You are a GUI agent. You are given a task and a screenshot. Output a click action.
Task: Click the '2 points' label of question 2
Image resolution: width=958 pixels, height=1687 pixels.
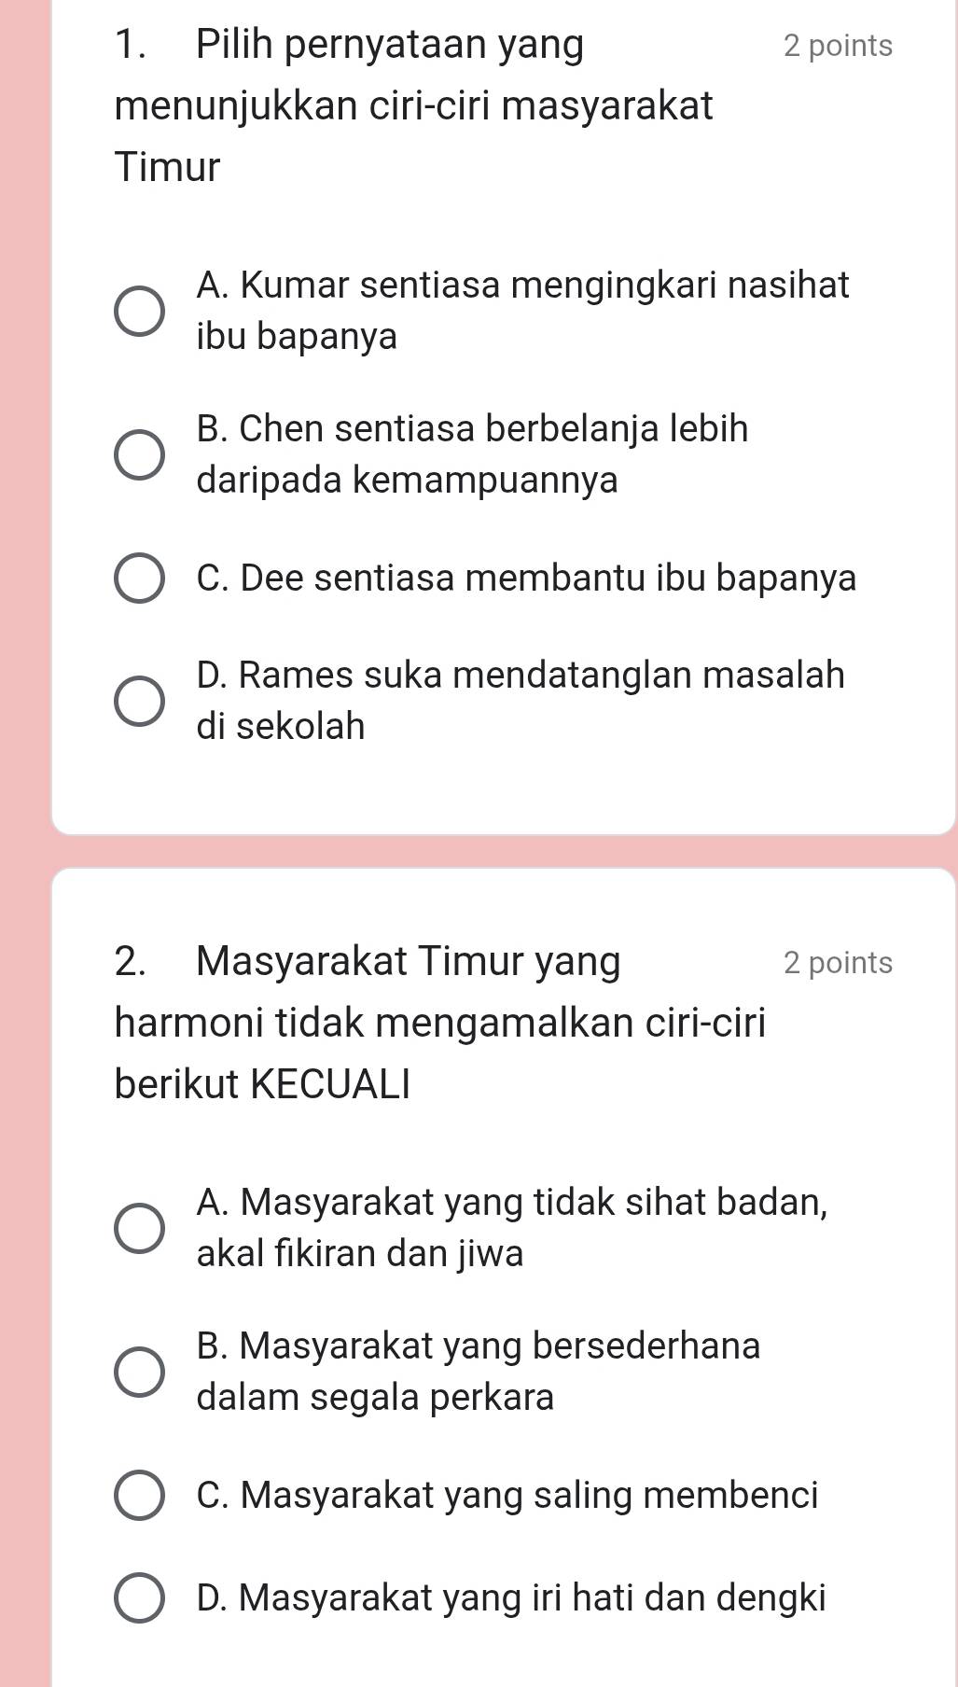click(838, 963)
